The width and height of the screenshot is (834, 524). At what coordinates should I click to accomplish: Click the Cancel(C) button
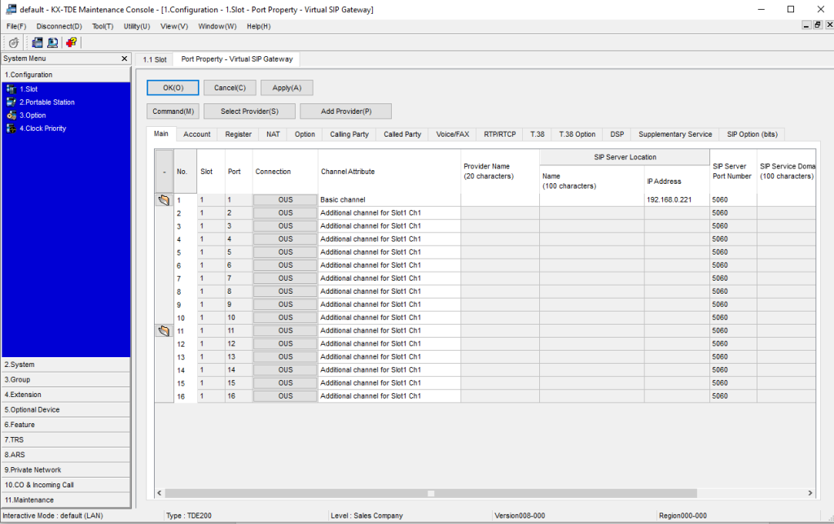point(230,88)
